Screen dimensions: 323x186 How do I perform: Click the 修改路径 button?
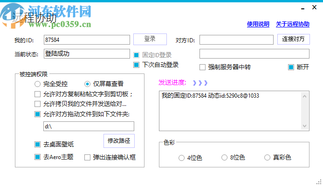point(119,141)
